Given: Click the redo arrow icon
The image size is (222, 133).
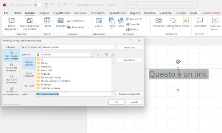Looking at the screenshot, I should tap(60, 5).
